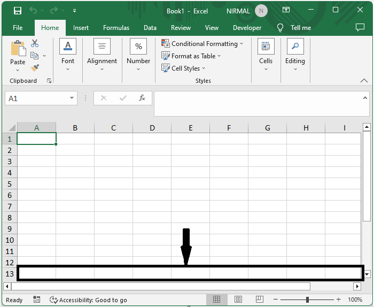This screenshot has height=307, width=374.
Task: Confirm entry with the check mark
Action: point(123,98)
